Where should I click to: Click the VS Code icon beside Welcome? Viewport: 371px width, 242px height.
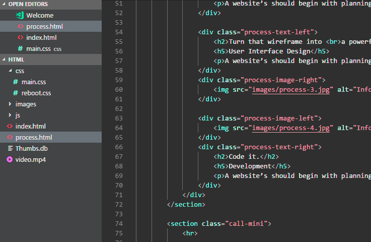pyautogui.click(x=20, y=15)
